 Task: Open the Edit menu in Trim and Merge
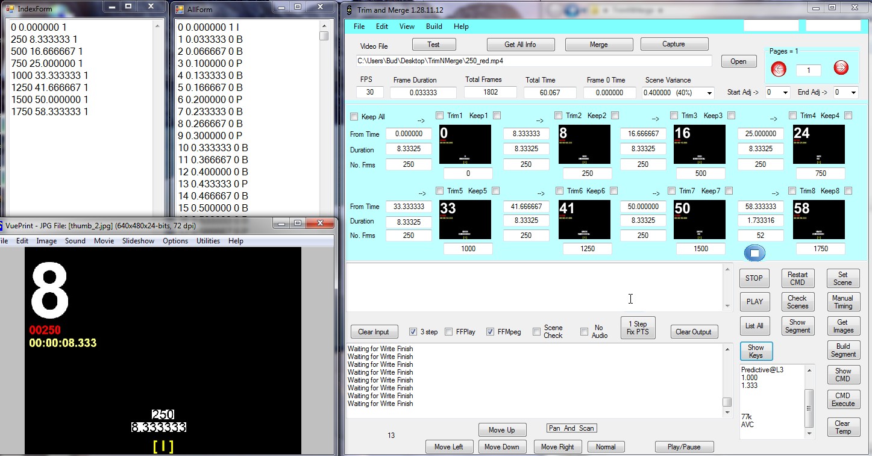382,27
